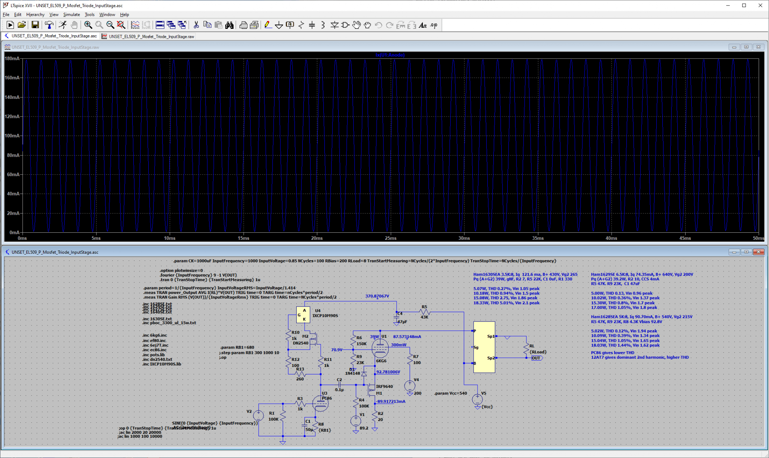Switch to the InputStage.raw tab
Image resolution: width=769 pixels, height=458 pixels.
point(148,36)
